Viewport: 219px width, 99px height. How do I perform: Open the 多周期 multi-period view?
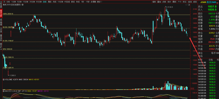pyautogui.click(x=93, y=2)
